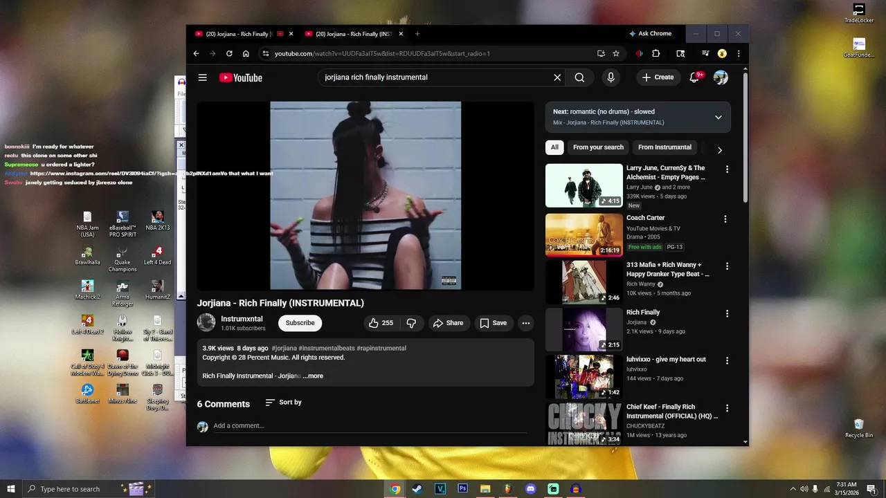Expand the video description with more
Viewport: 886px width, 498px height.
click(313, 376)
